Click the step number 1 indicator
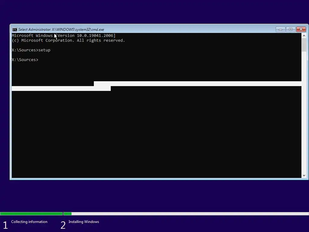309x232 pixels. click(x=5, y=225)
